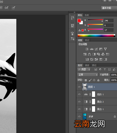This screenshot has height=133, width=117.
Task: Collapse panels with double-arrow icon
Action: tap(74, 12)
